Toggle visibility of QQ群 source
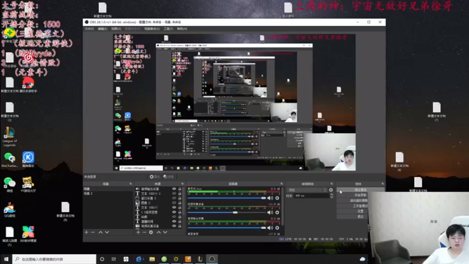The height and width of the screenshot is (264, 469). pos(174,216)
